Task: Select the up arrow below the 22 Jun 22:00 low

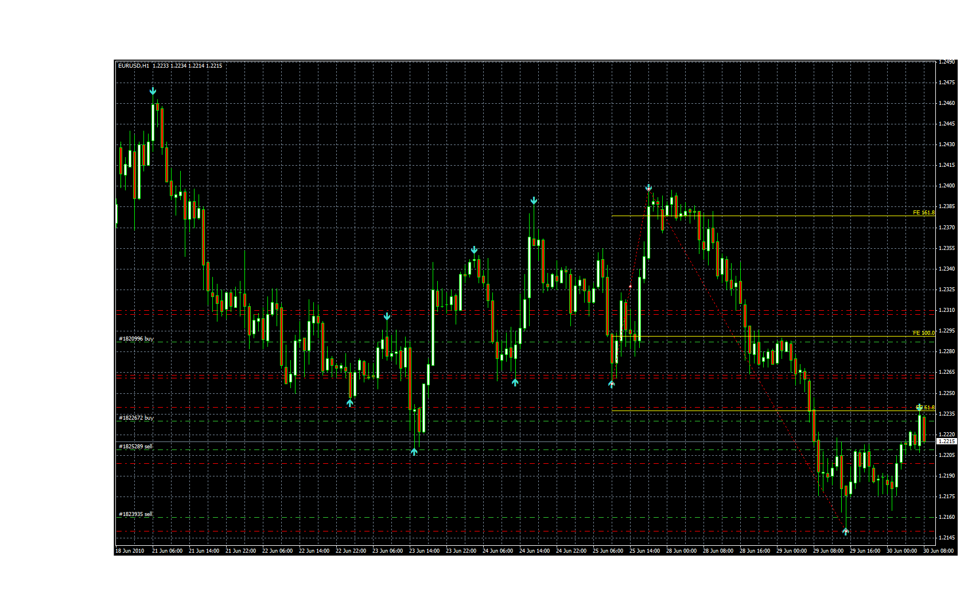Action: pos(350,403)
